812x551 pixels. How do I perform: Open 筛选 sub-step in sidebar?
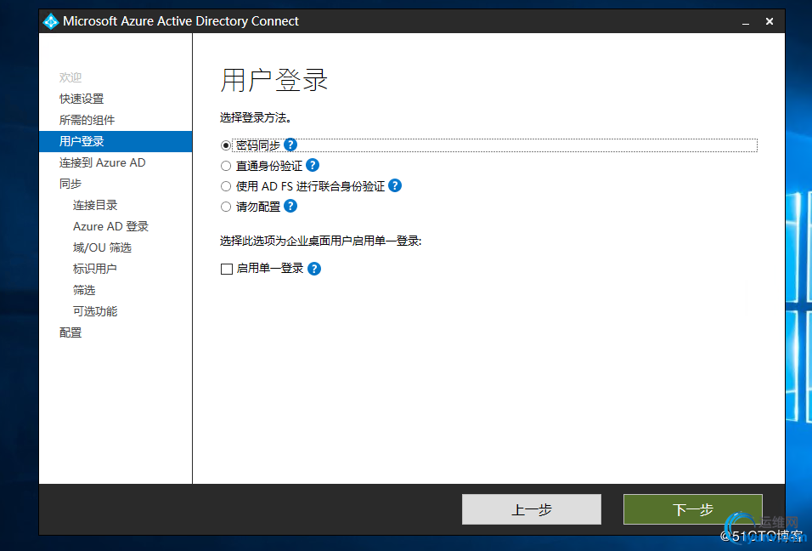tap(84, 290)
